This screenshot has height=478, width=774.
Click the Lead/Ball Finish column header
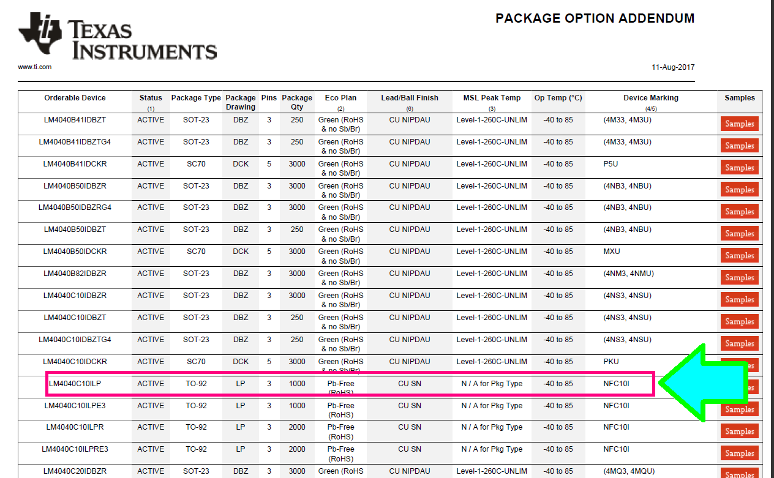410,98
